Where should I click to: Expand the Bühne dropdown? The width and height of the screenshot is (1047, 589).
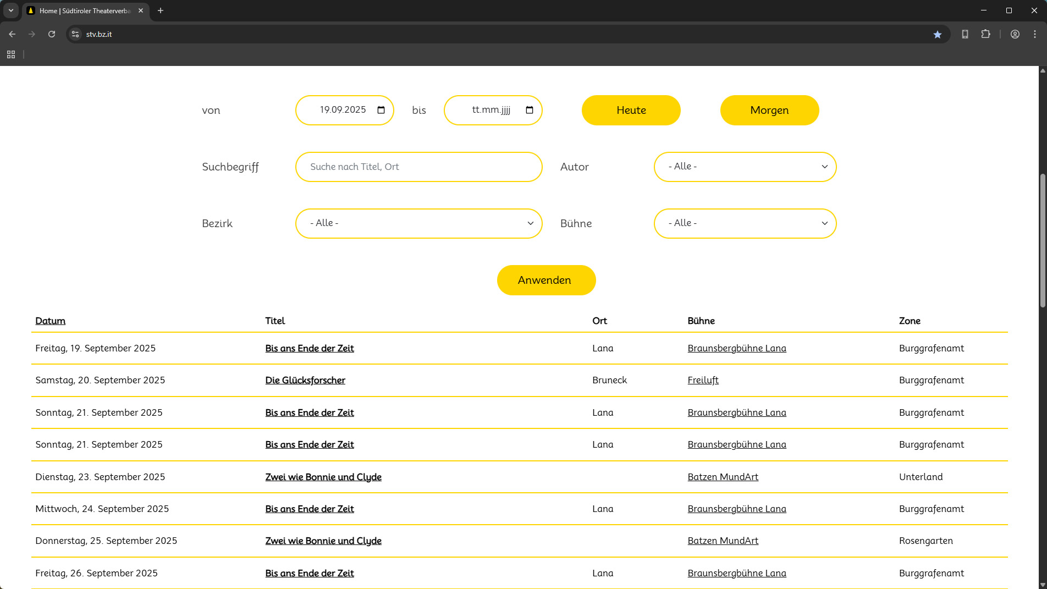point(745,223)
